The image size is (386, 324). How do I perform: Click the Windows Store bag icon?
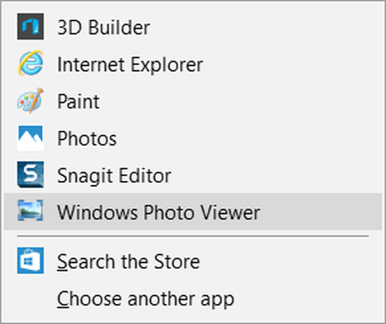[x=30, y=261]
